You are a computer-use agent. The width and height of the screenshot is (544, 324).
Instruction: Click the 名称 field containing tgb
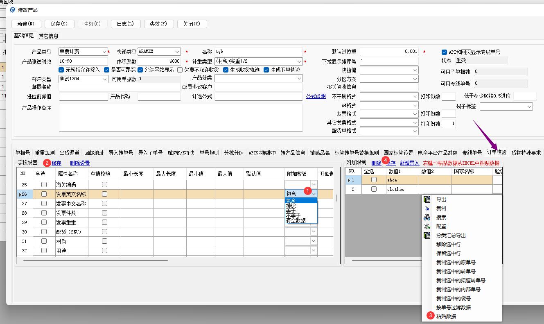tap(258, 52)
